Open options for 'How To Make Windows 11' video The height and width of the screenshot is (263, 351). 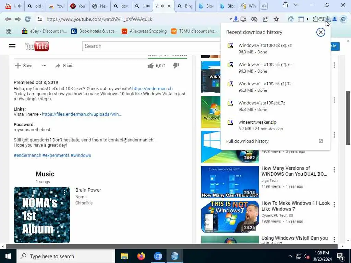[334, 205]
